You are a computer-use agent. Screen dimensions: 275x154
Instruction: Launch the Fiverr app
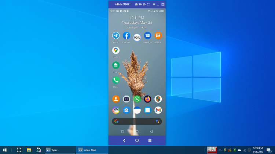coord(116,65)
